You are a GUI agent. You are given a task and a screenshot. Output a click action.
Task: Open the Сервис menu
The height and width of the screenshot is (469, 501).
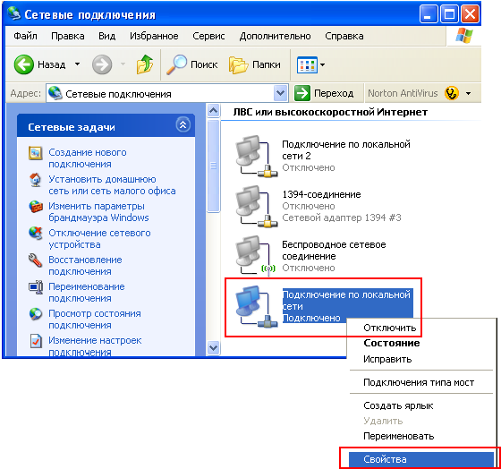[208, 36]
